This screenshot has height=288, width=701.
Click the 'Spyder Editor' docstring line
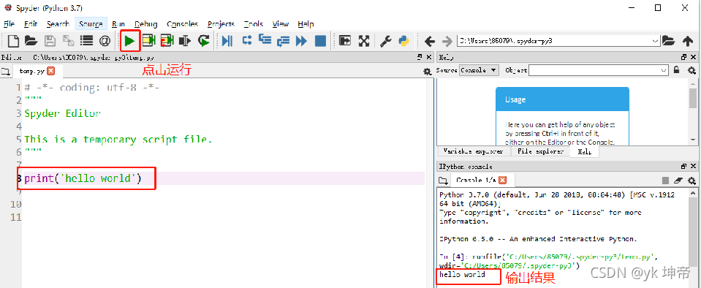[x=63, y=113]
